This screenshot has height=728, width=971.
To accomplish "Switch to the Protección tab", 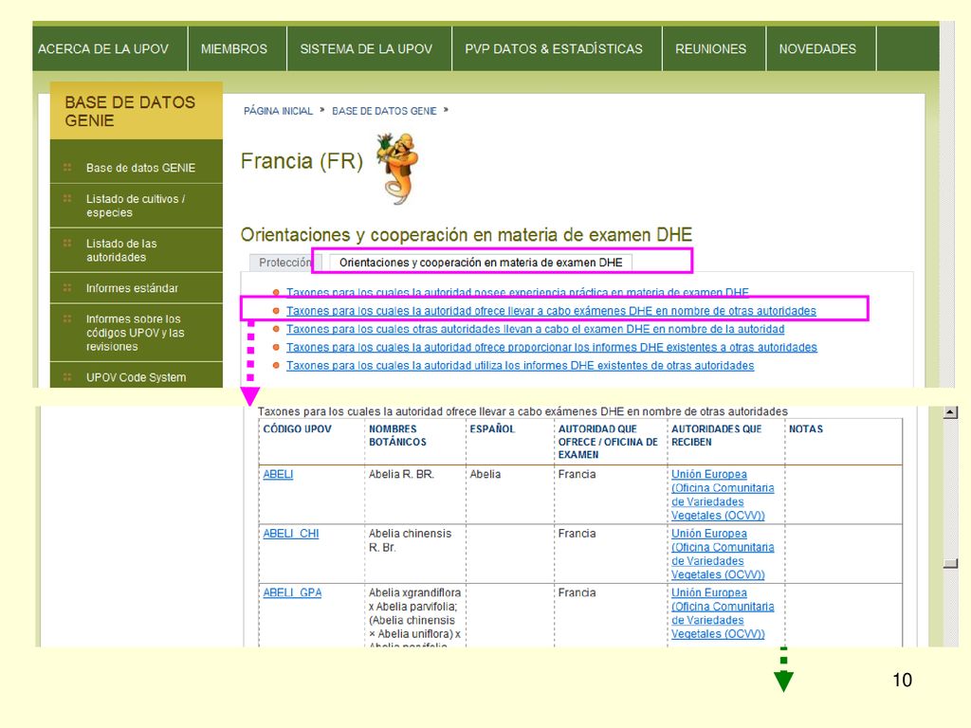I will coord(284,263).
